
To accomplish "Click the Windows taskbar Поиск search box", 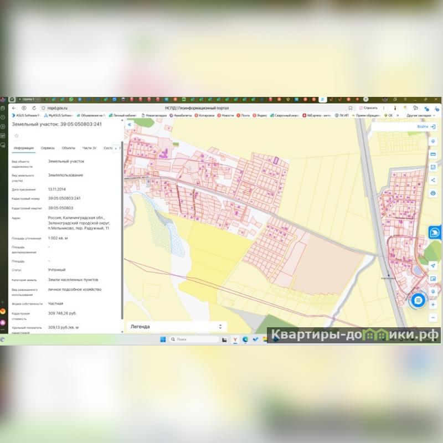I will tap(194, 339).
